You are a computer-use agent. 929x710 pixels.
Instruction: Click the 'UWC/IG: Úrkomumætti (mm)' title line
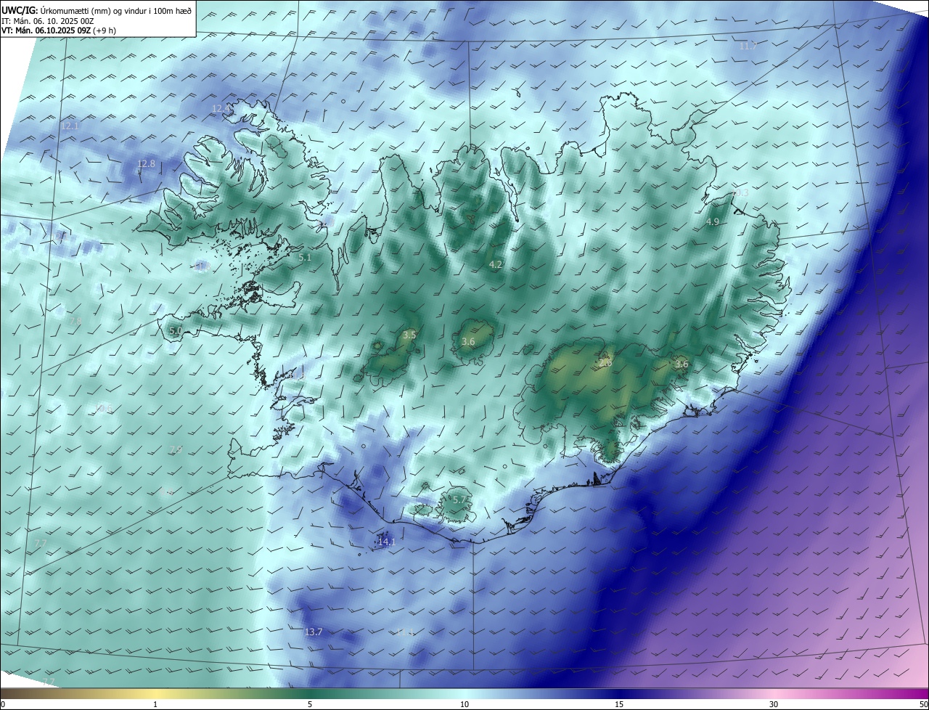point(96,9)
